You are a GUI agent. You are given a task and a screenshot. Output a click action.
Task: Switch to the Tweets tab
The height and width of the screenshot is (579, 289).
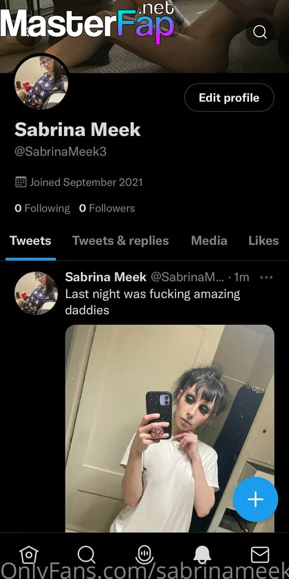[x=30, y=241]
